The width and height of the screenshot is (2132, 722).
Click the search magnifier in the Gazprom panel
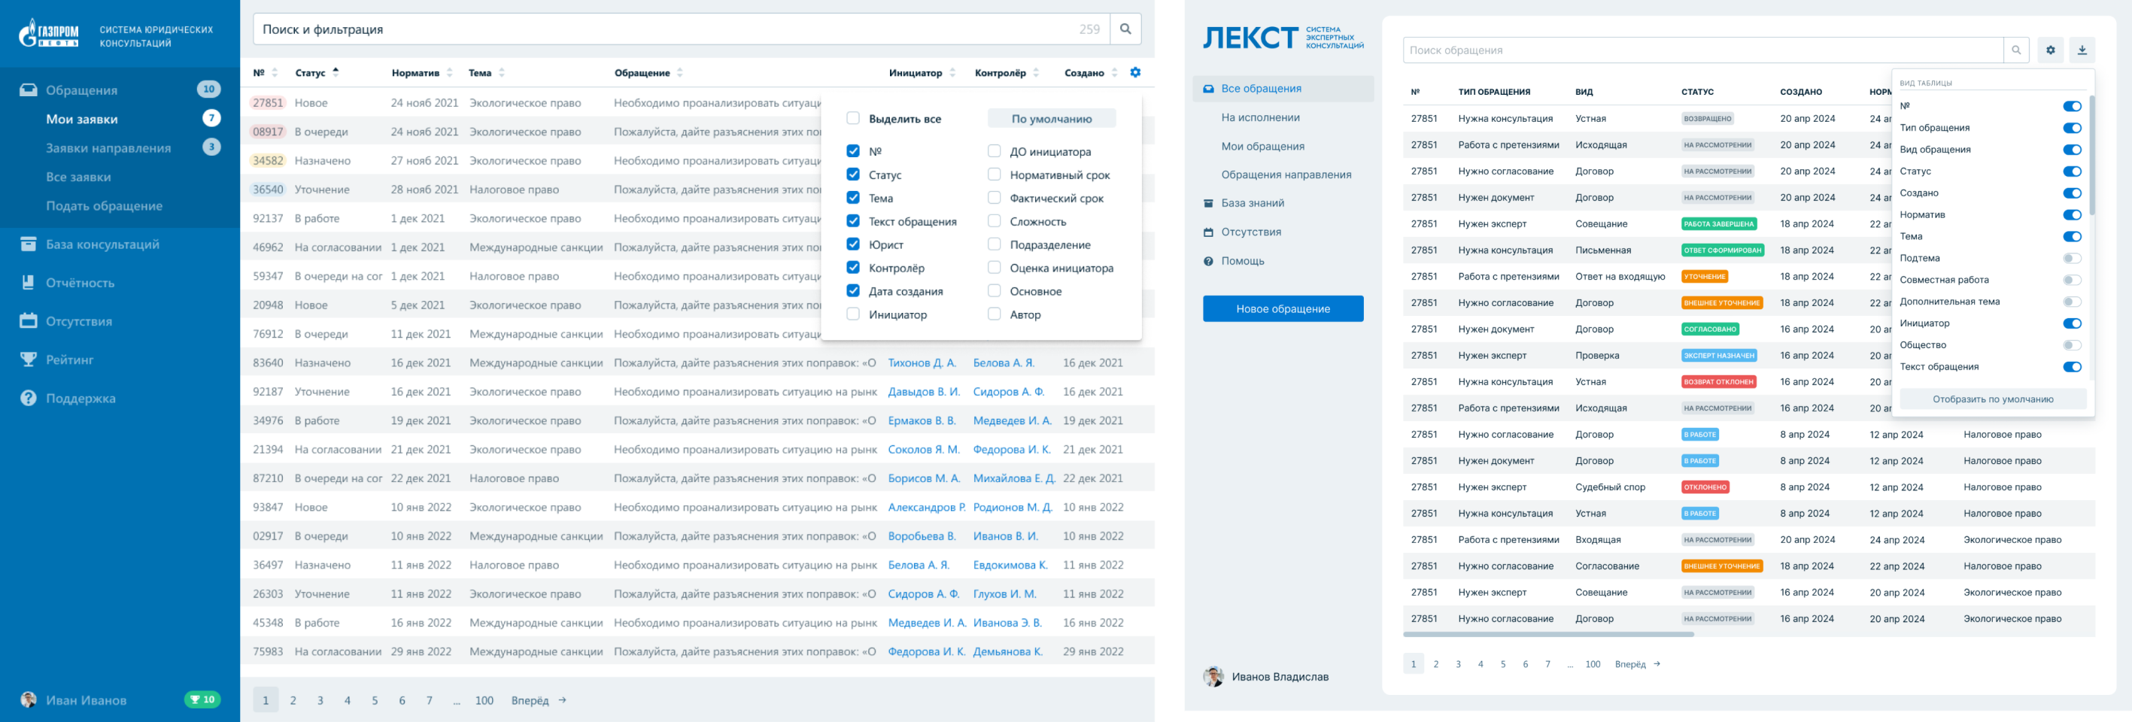point(1125,29)
